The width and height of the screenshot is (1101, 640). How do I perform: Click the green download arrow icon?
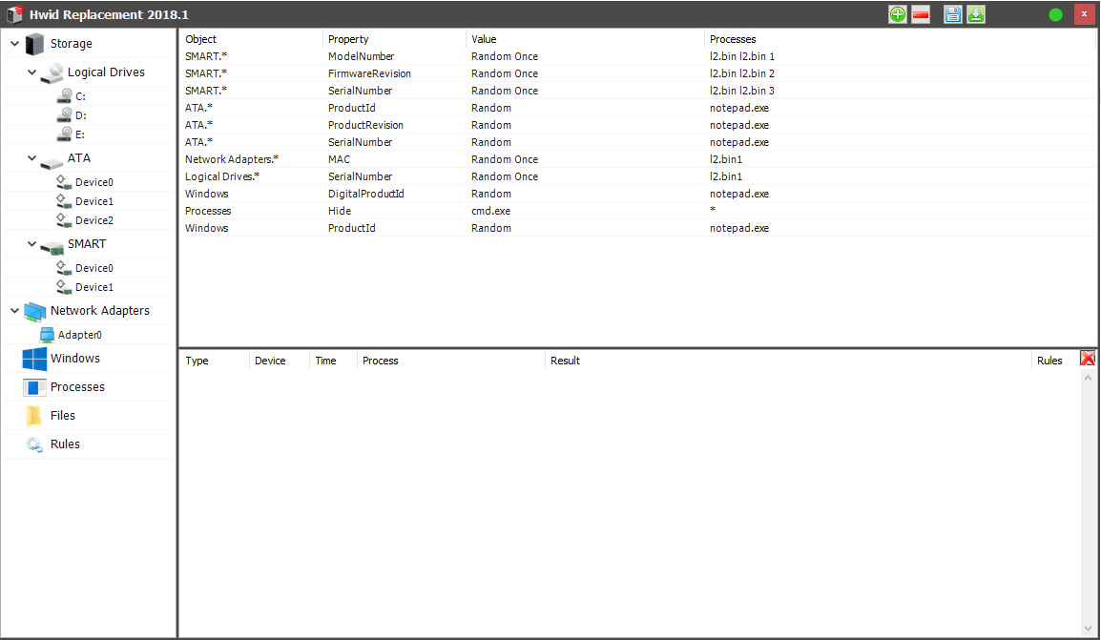pyautogui.click(x=976, y=14)
